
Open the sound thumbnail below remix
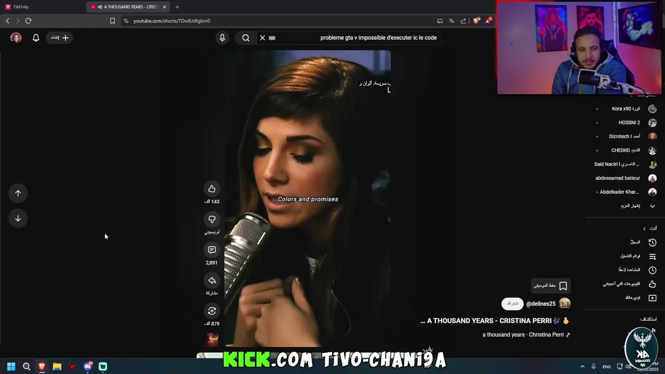(x=212, y=340)
